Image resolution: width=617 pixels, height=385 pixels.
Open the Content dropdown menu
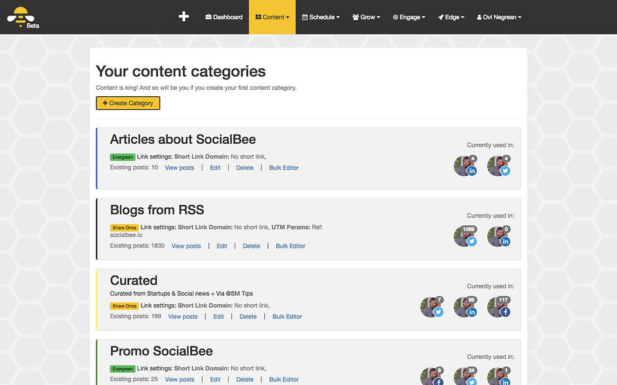pyautogui.click(x=273, y=17)
